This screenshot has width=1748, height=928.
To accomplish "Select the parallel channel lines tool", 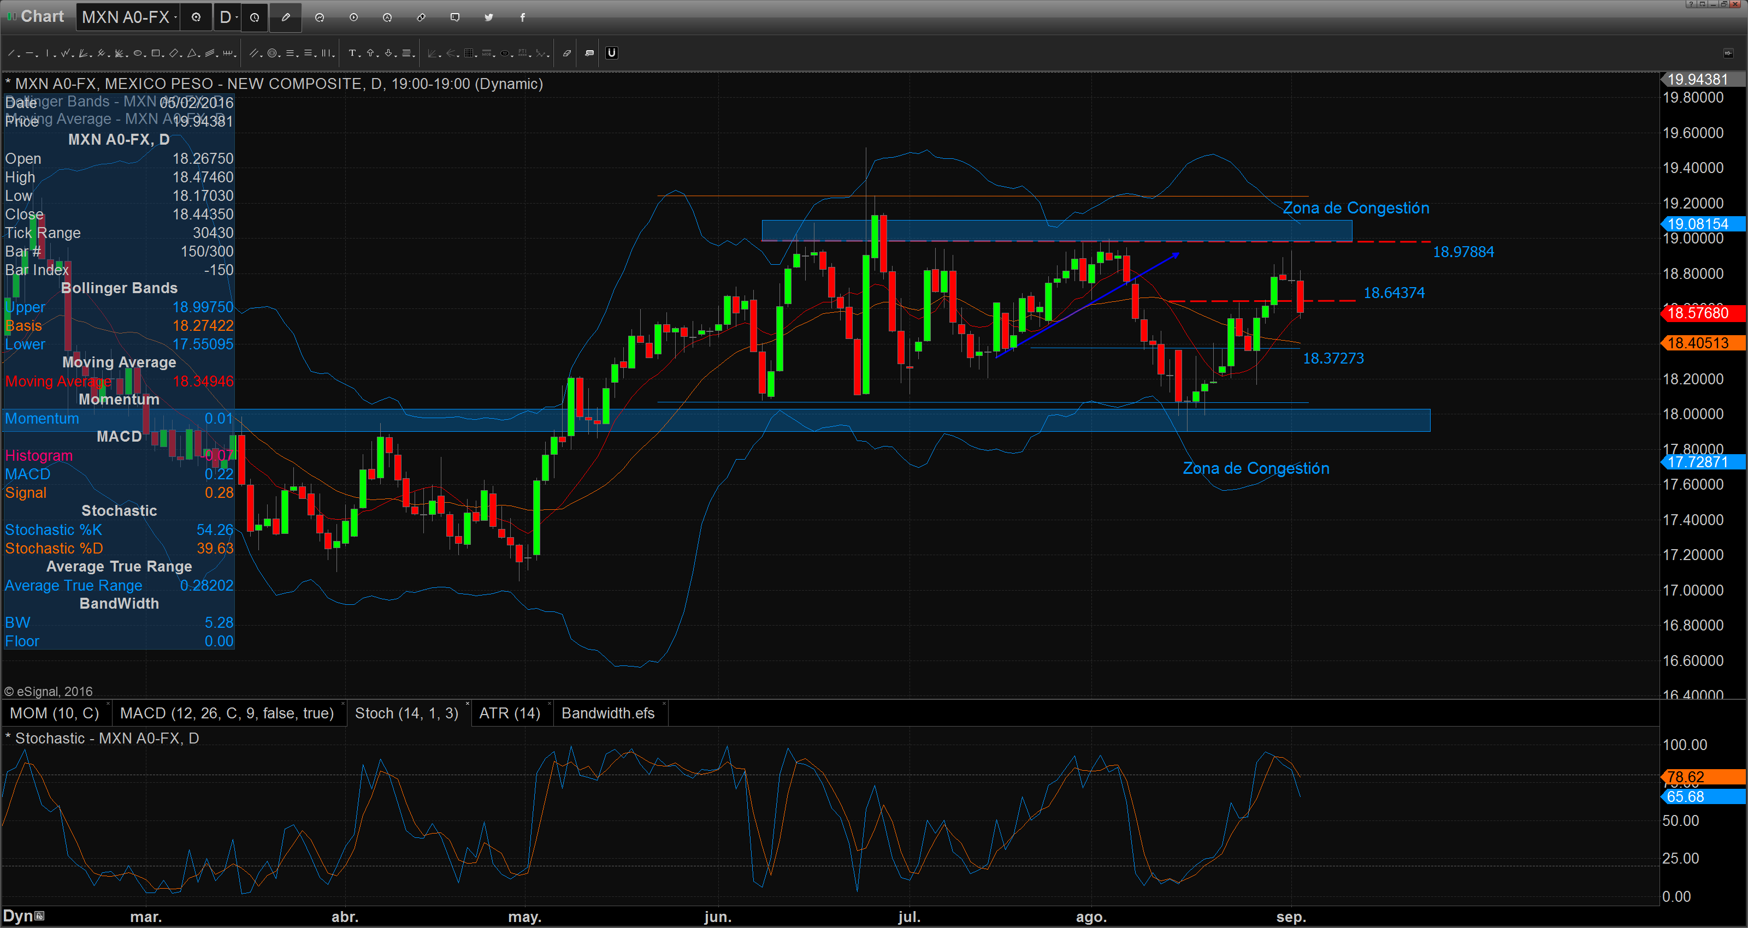I will click(x=254, y=53).
